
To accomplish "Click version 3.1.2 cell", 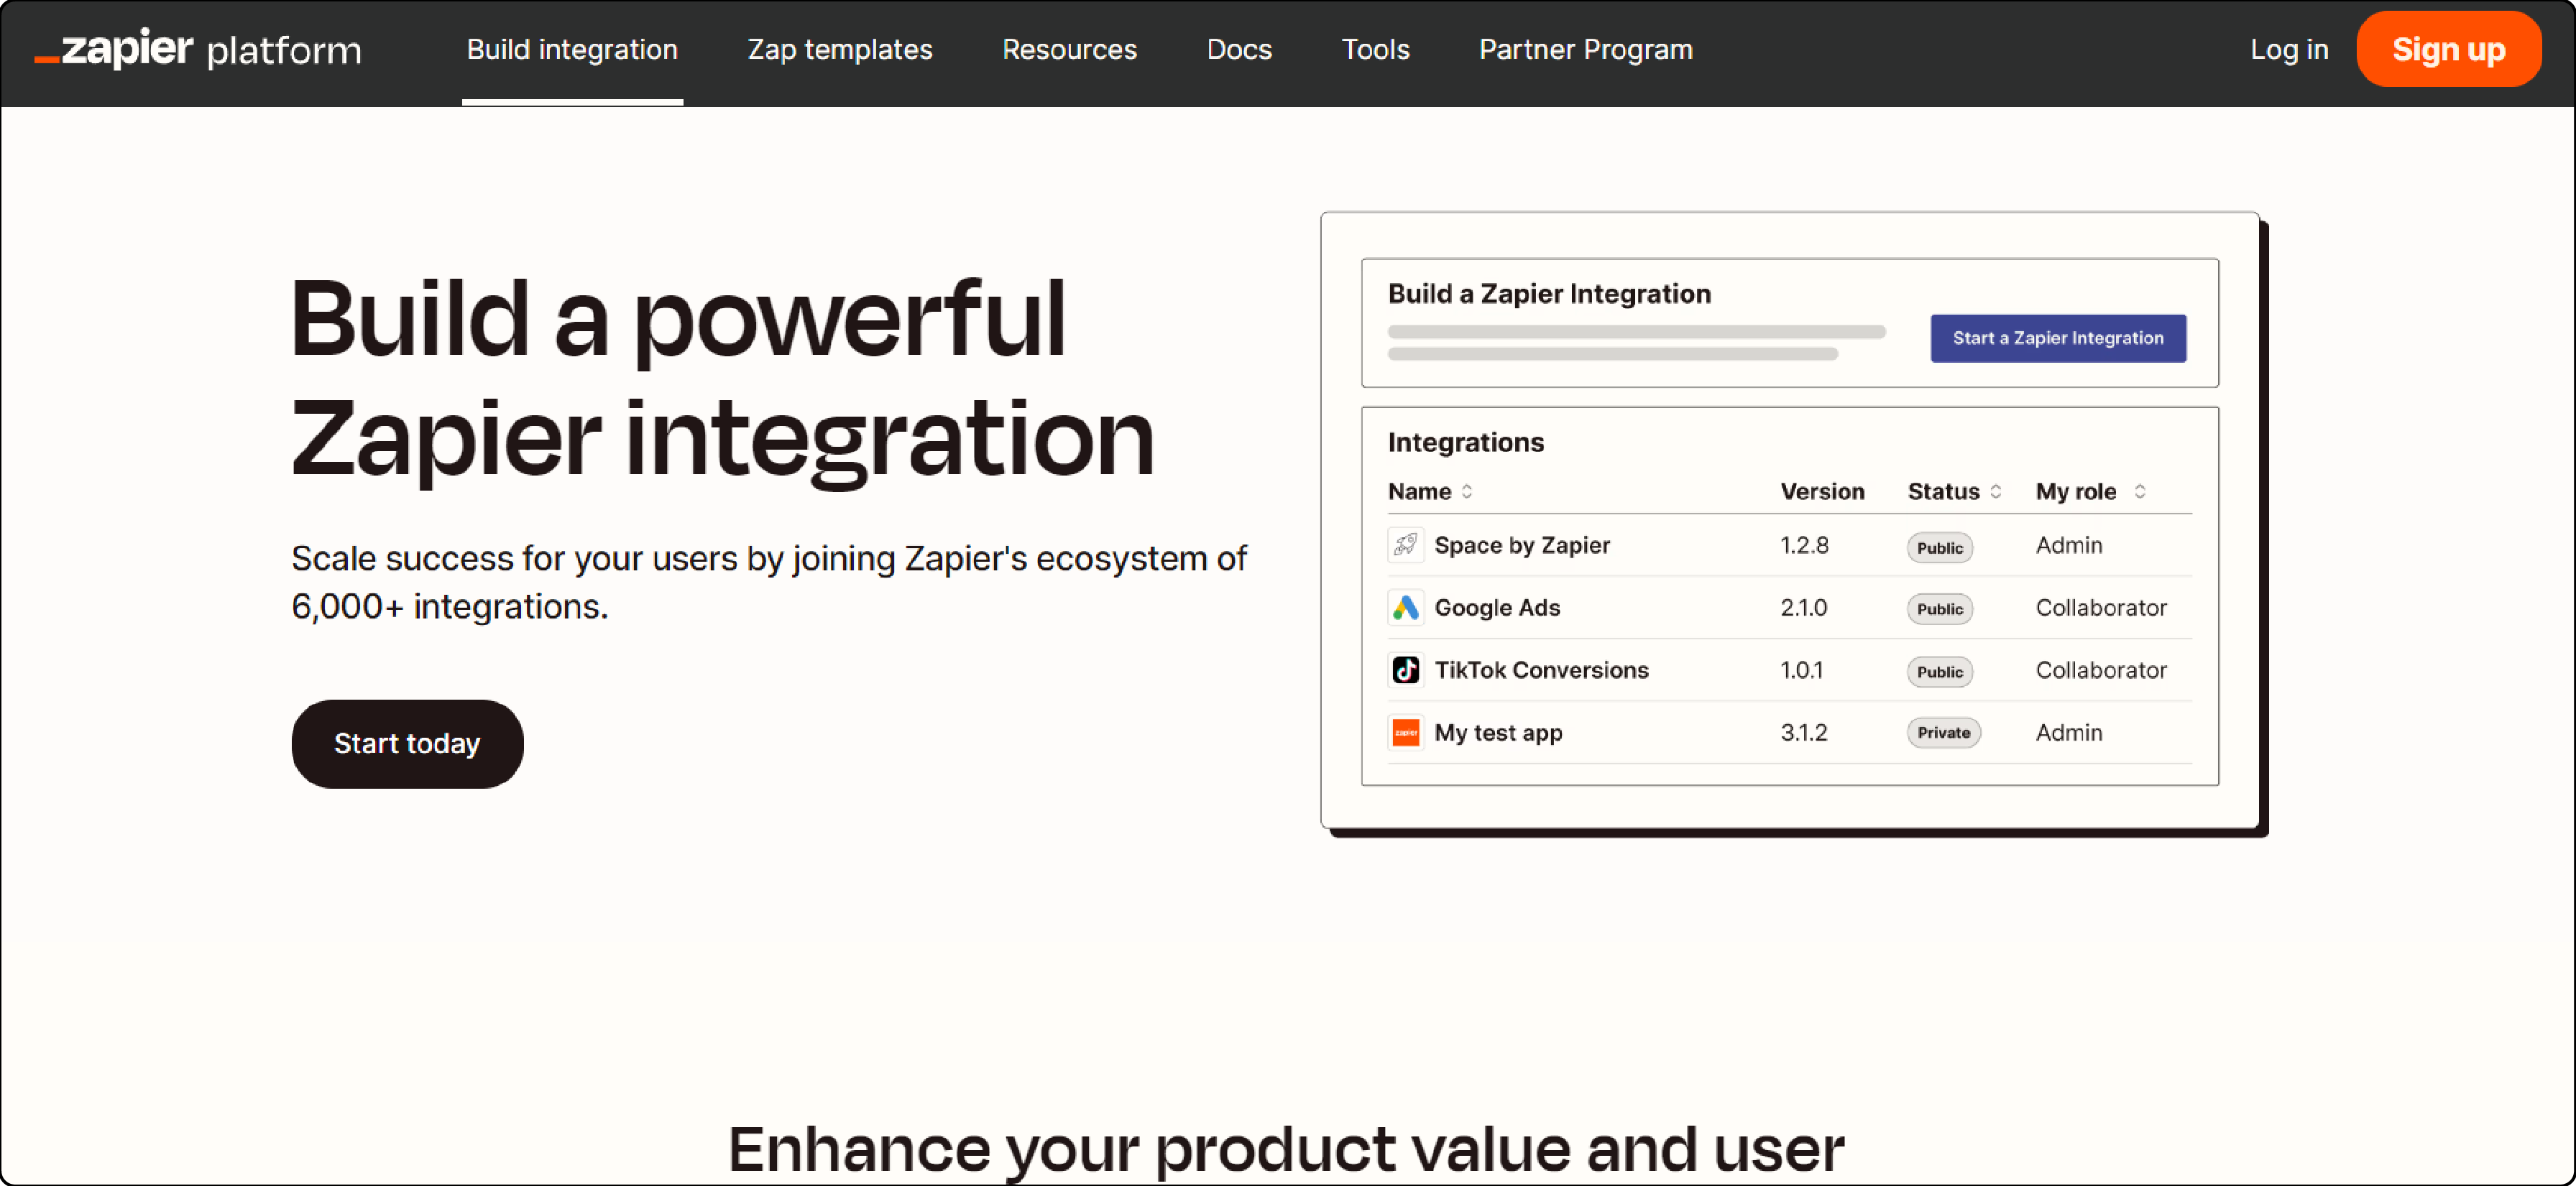I will (1803, 733).
